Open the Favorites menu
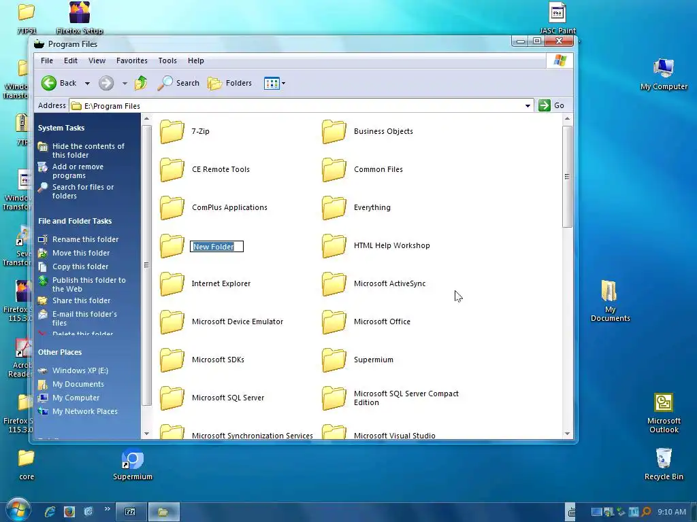 click(x=131, y=60)
